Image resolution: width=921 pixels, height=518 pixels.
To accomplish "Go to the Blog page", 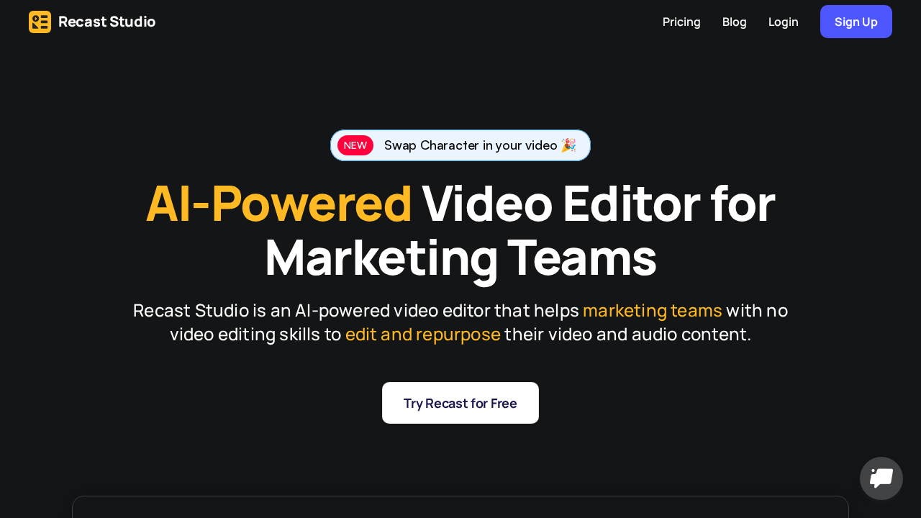I will (x=734, y=22).
